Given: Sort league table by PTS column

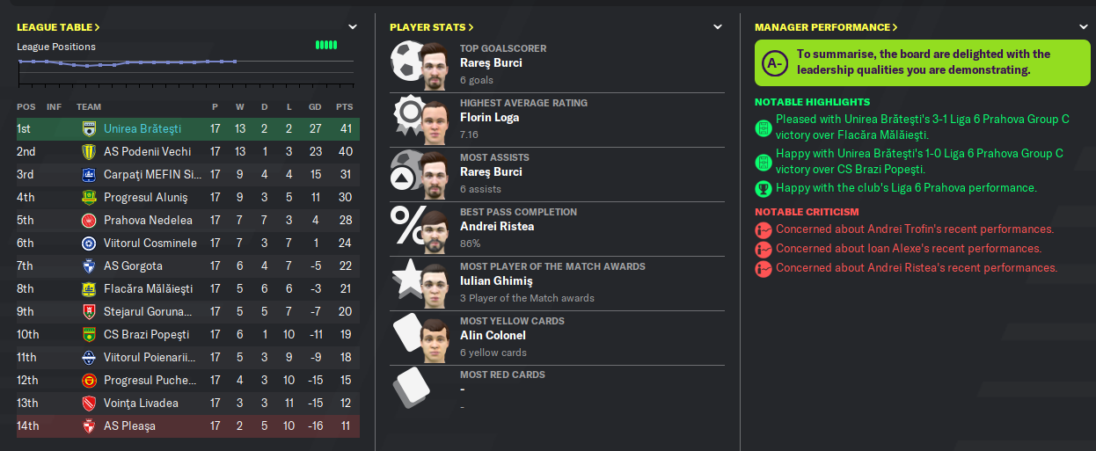Looking at the screenshot, I should (x=344, y=106).
